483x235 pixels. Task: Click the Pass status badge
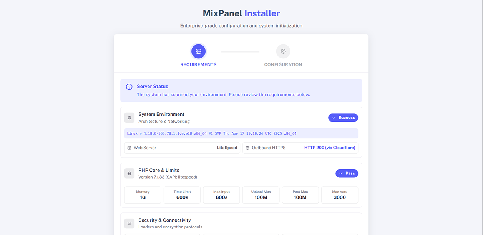[347, 174]
